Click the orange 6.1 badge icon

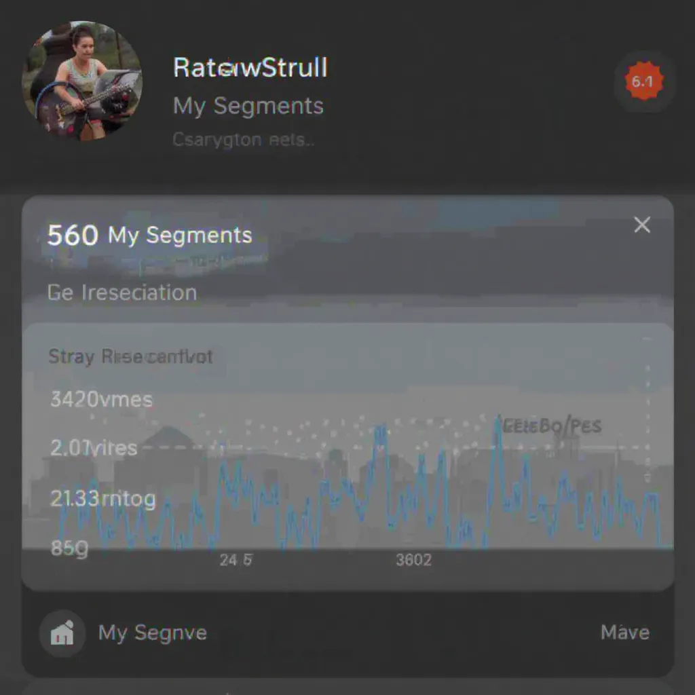coord(644,81)
